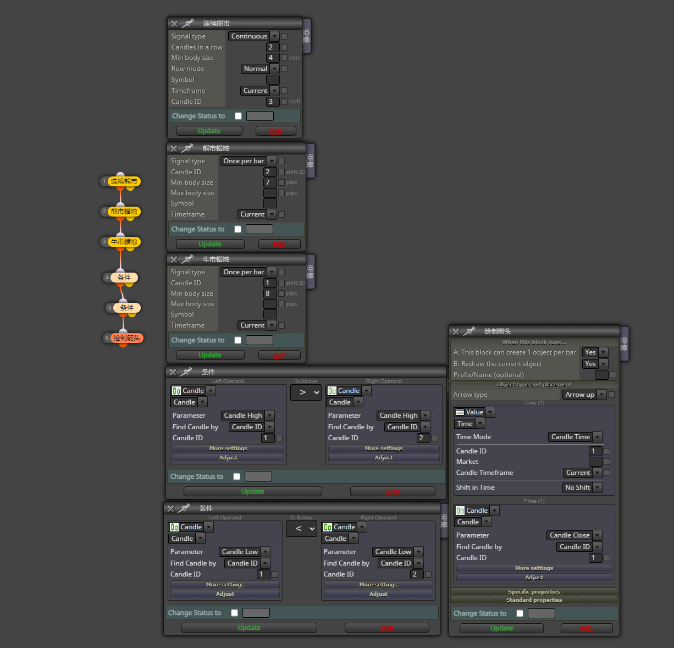Screen dimensions: 674x648
Task: Select block 2 熊市蜡烛 in the flow
Action: click(124, 212)
